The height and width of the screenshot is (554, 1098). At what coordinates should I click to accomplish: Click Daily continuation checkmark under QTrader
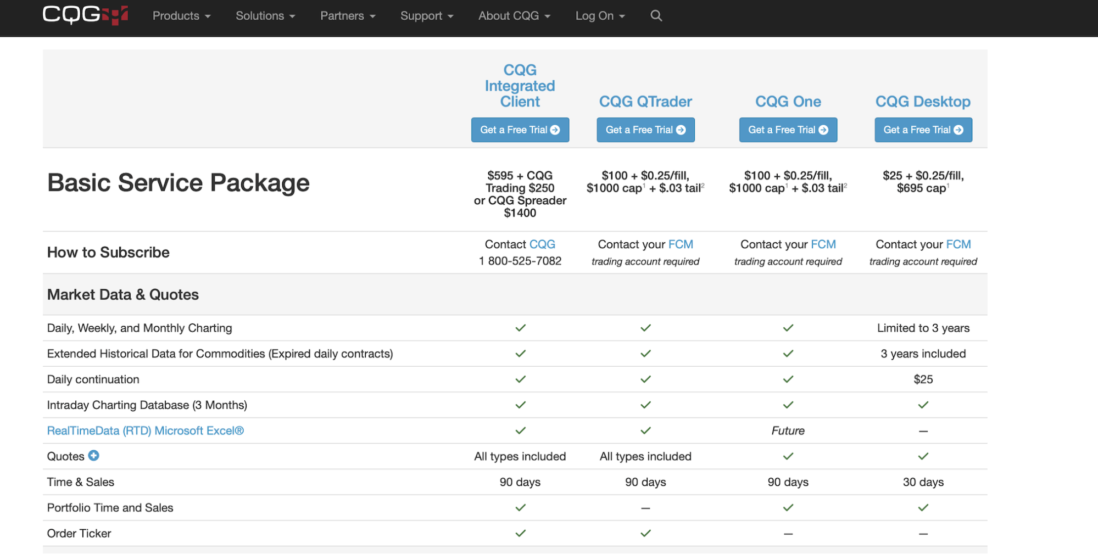(645, 379)
